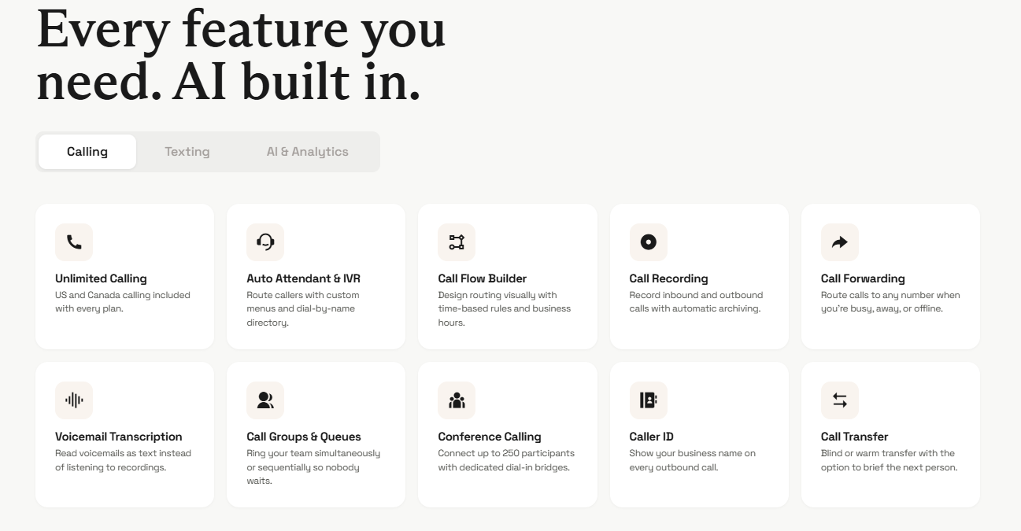Click "Read voicemails as text" description

pos(123,460)
